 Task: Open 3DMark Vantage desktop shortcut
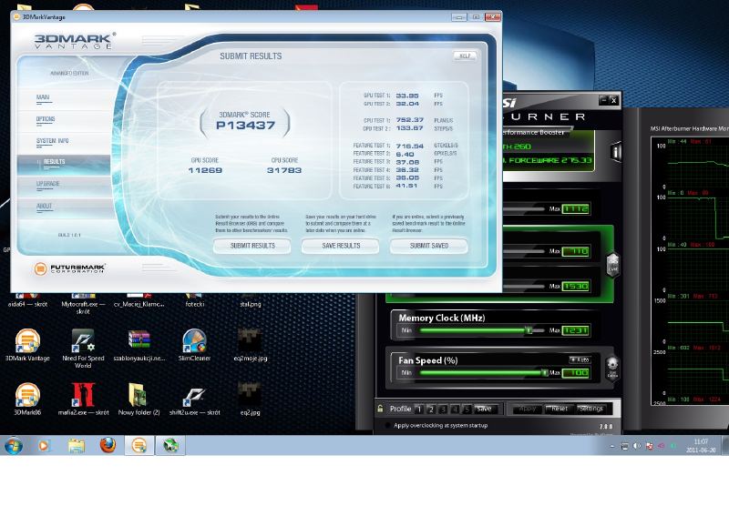click(27, 345)
